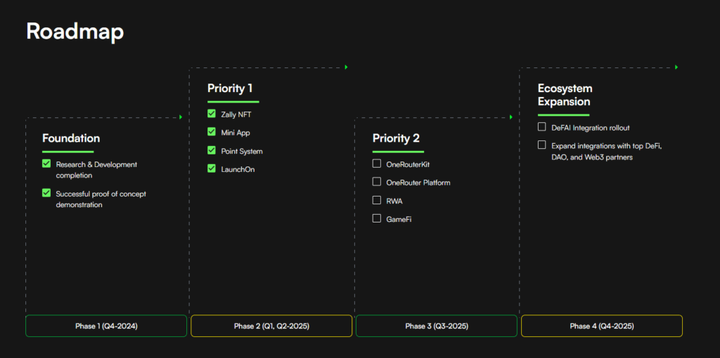Check the OneRouterKit checkbox
720x358 pixels.
pos(377,164)
